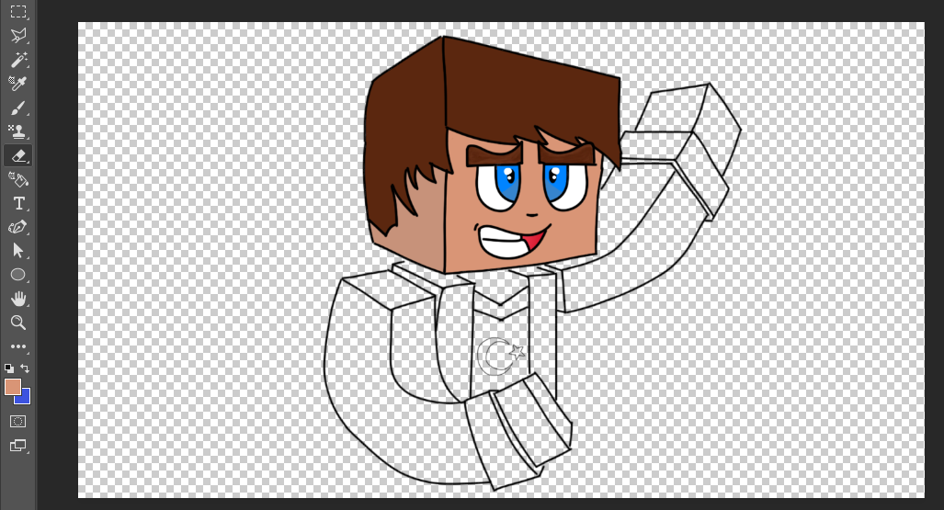Image resolution: width=944 pixels, height=510 pixels.
Task: Select the Paint Bucket tool
Action: pyautogui.click(x=18, y=179)
